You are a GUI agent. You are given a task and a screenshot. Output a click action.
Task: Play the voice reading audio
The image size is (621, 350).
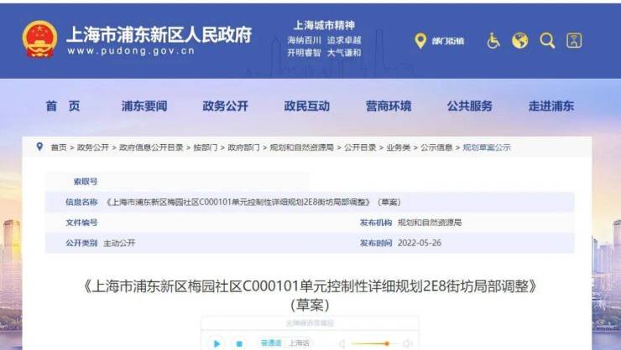click(217, 343)
